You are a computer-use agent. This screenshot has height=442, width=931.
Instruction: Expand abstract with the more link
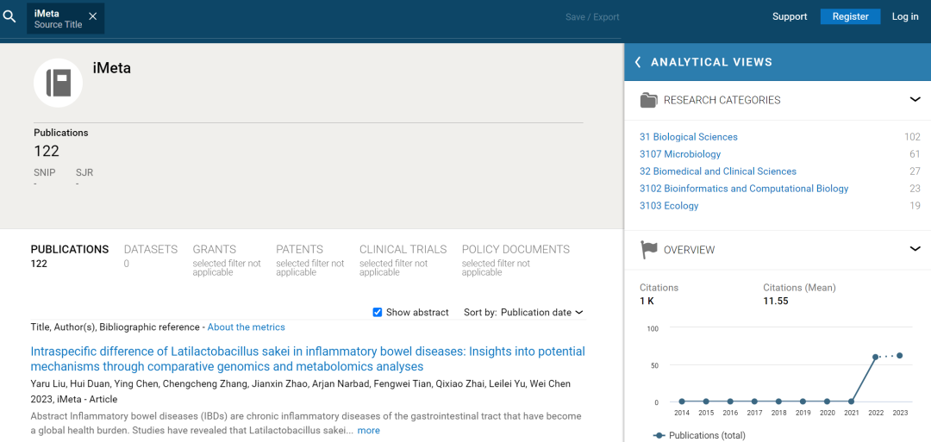pos(368,430)
